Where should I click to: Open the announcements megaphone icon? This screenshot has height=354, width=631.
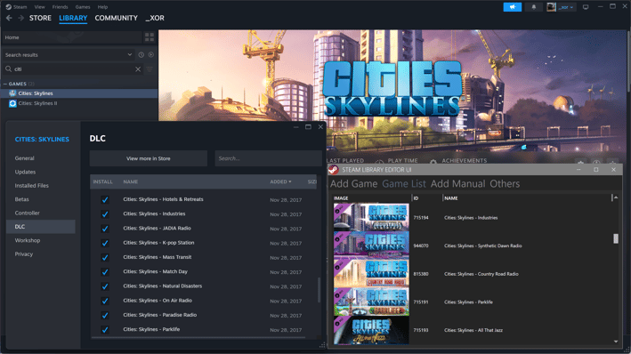pos(513,7)
